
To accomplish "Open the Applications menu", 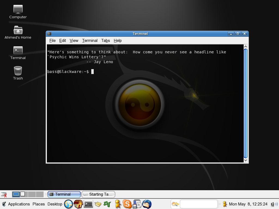I will pos(19,204).
